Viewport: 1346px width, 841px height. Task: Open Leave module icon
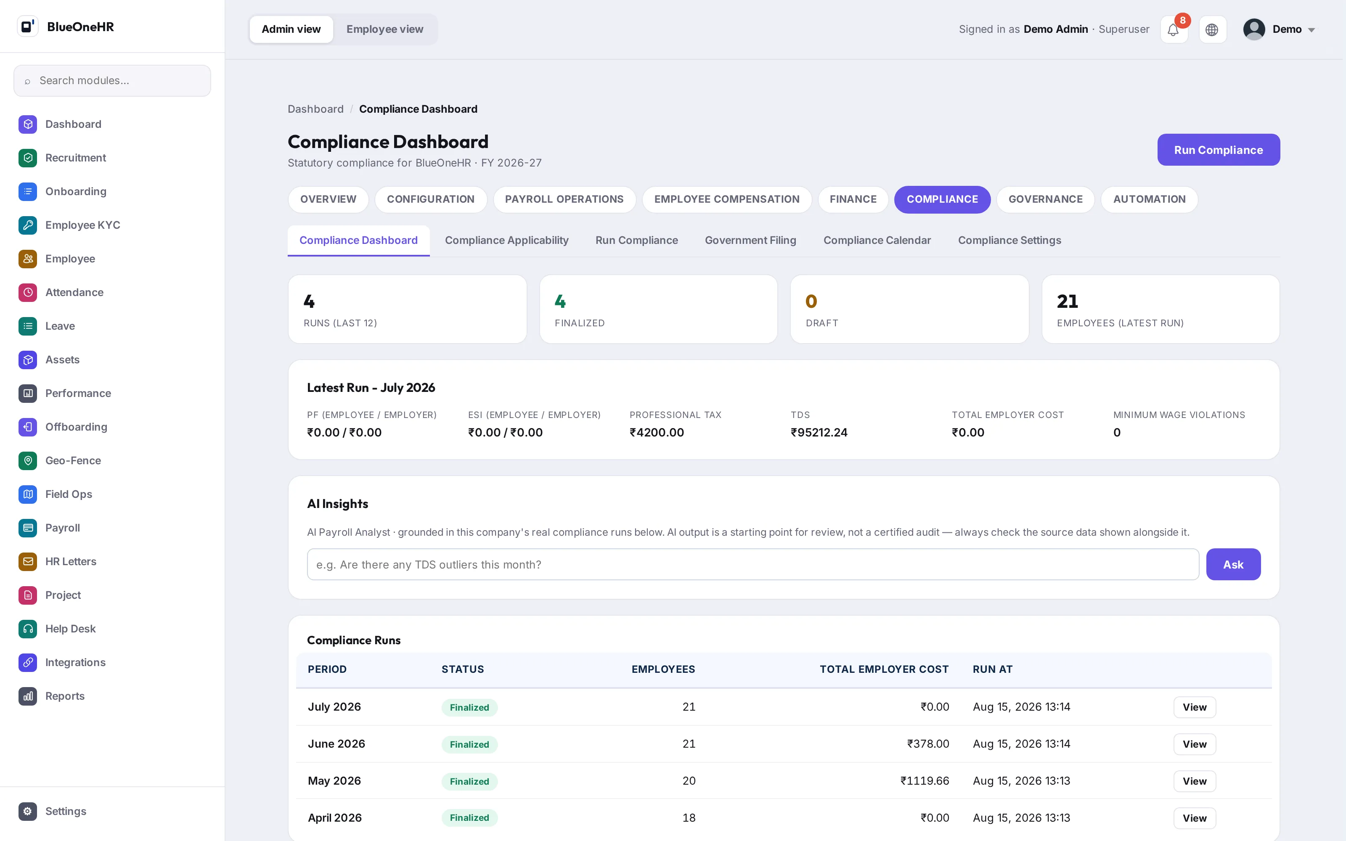[x=28, y=326]
